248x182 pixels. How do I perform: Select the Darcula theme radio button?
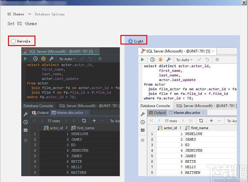(14, 41)
